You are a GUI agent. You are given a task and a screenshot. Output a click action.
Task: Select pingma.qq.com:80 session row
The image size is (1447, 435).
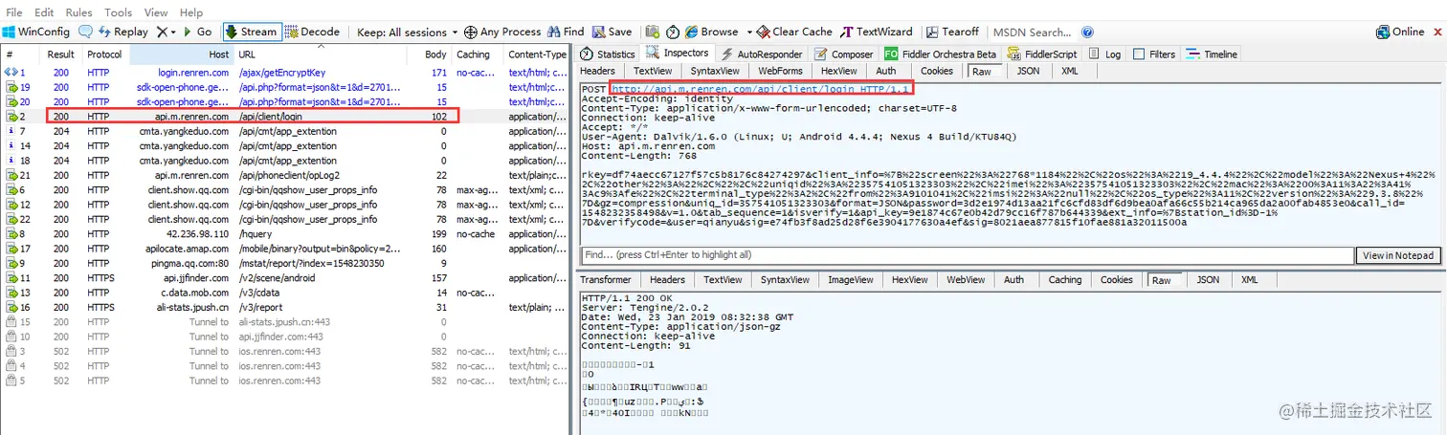pyautogui.click(x=287, y=263)
